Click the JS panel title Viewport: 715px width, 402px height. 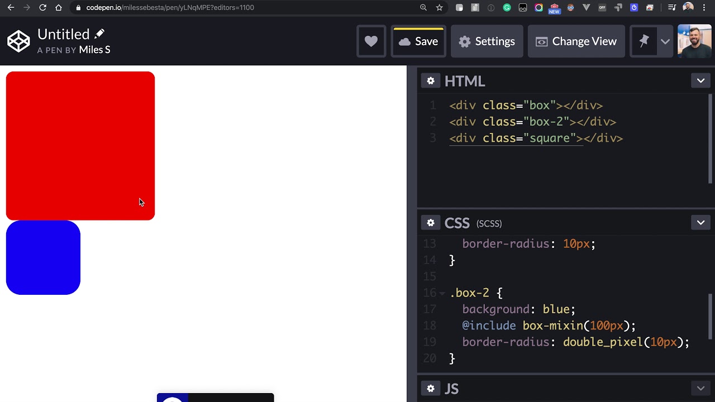(x=451, y=389)
